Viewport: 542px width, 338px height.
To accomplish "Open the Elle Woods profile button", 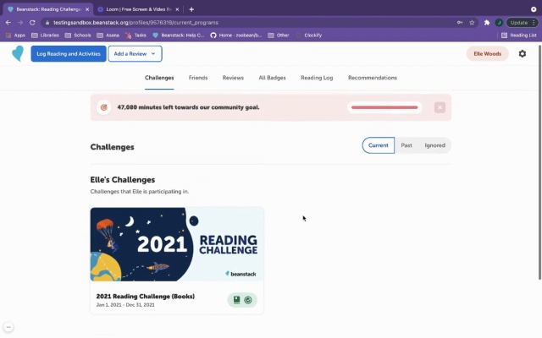I will click(488, 54).
